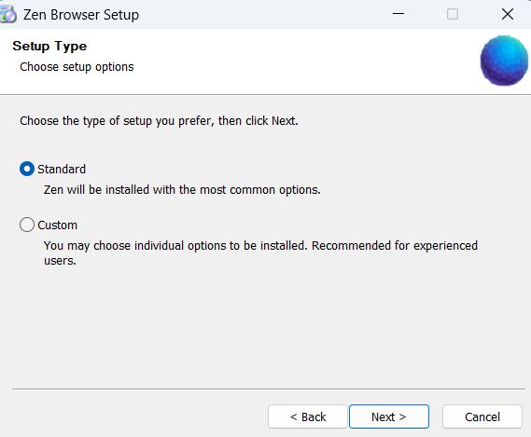Minimize the Zen Browser Setup window
Viewport: 531px width, 437px height.
pos(398,14)
